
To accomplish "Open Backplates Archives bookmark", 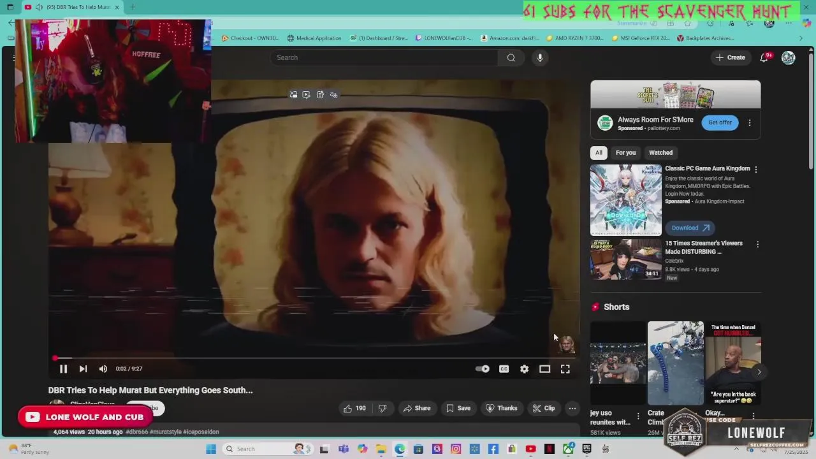I will 706,38.
